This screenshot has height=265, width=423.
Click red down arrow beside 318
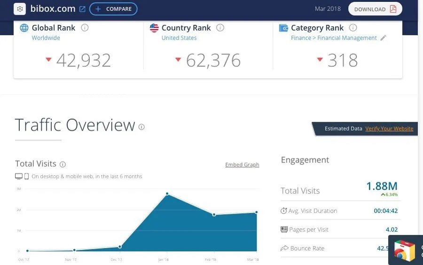click(320, 59)
